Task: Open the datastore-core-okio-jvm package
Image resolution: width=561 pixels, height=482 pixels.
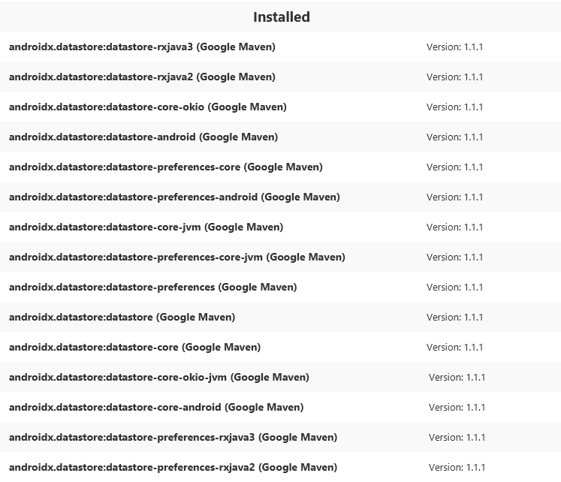Action: point(158,377)
